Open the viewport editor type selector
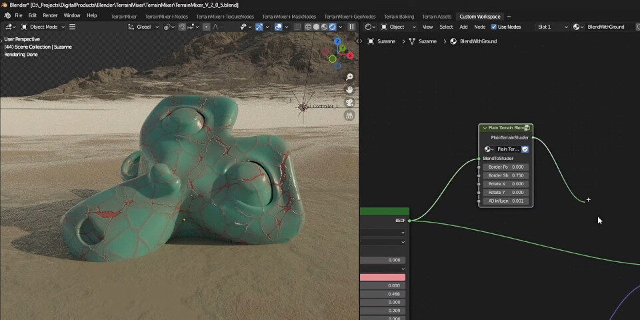Screen dimensions: 640x320 (x=10, y=27)
